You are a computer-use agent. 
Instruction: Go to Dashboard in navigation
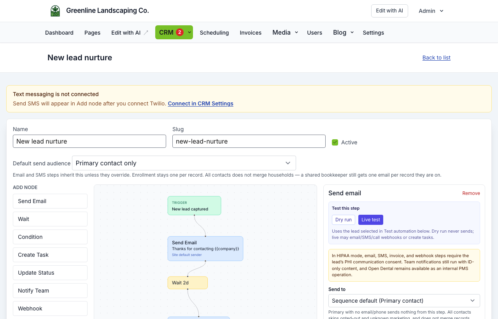[x=59, y=33]
